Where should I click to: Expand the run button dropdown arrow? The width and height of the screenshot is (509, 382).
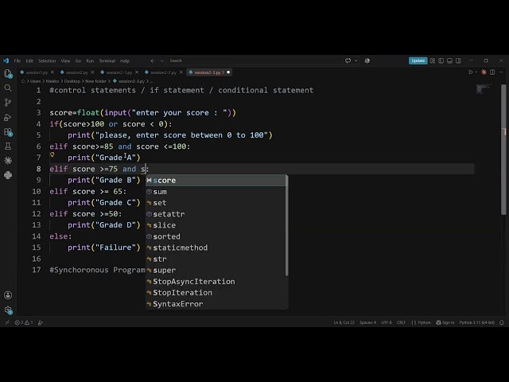[x=476, y=72]
